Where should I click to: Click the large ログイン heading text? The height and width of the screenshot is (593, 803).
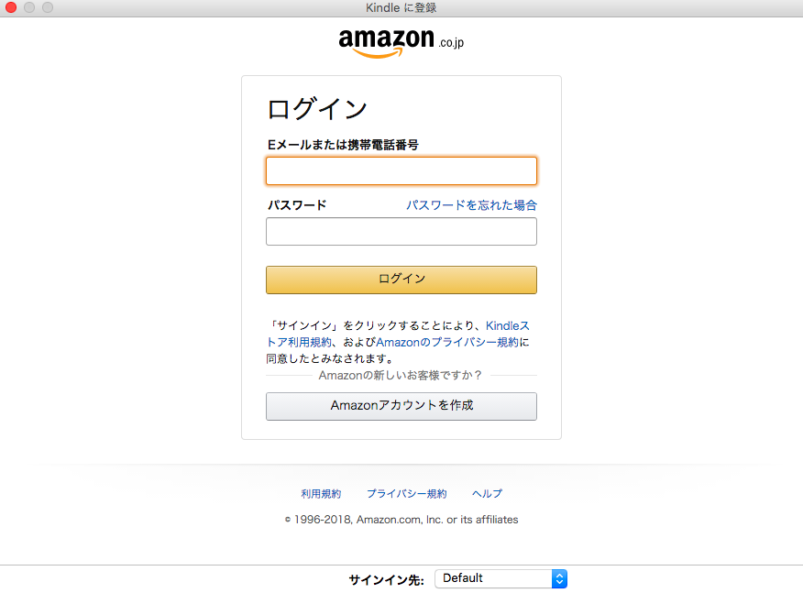click(317, 109)
